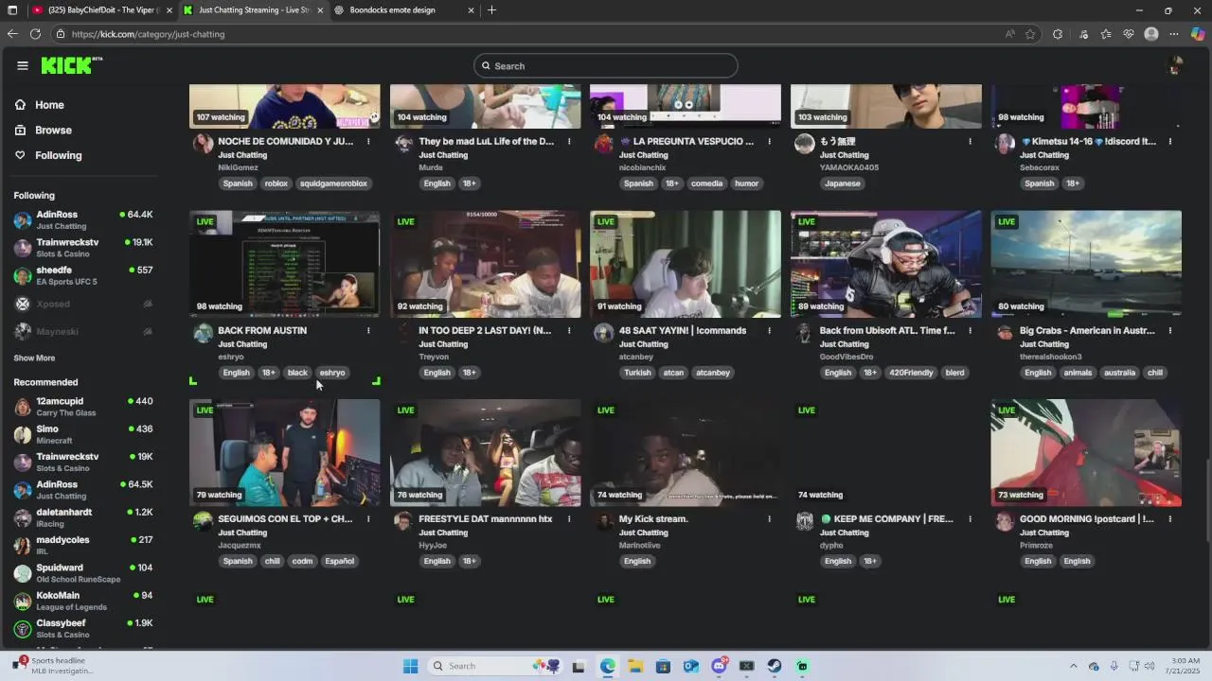The image size is (1212, 681).
Task: Click Jacquezmx streamer avatar
Action: click(x=203, y=521)
